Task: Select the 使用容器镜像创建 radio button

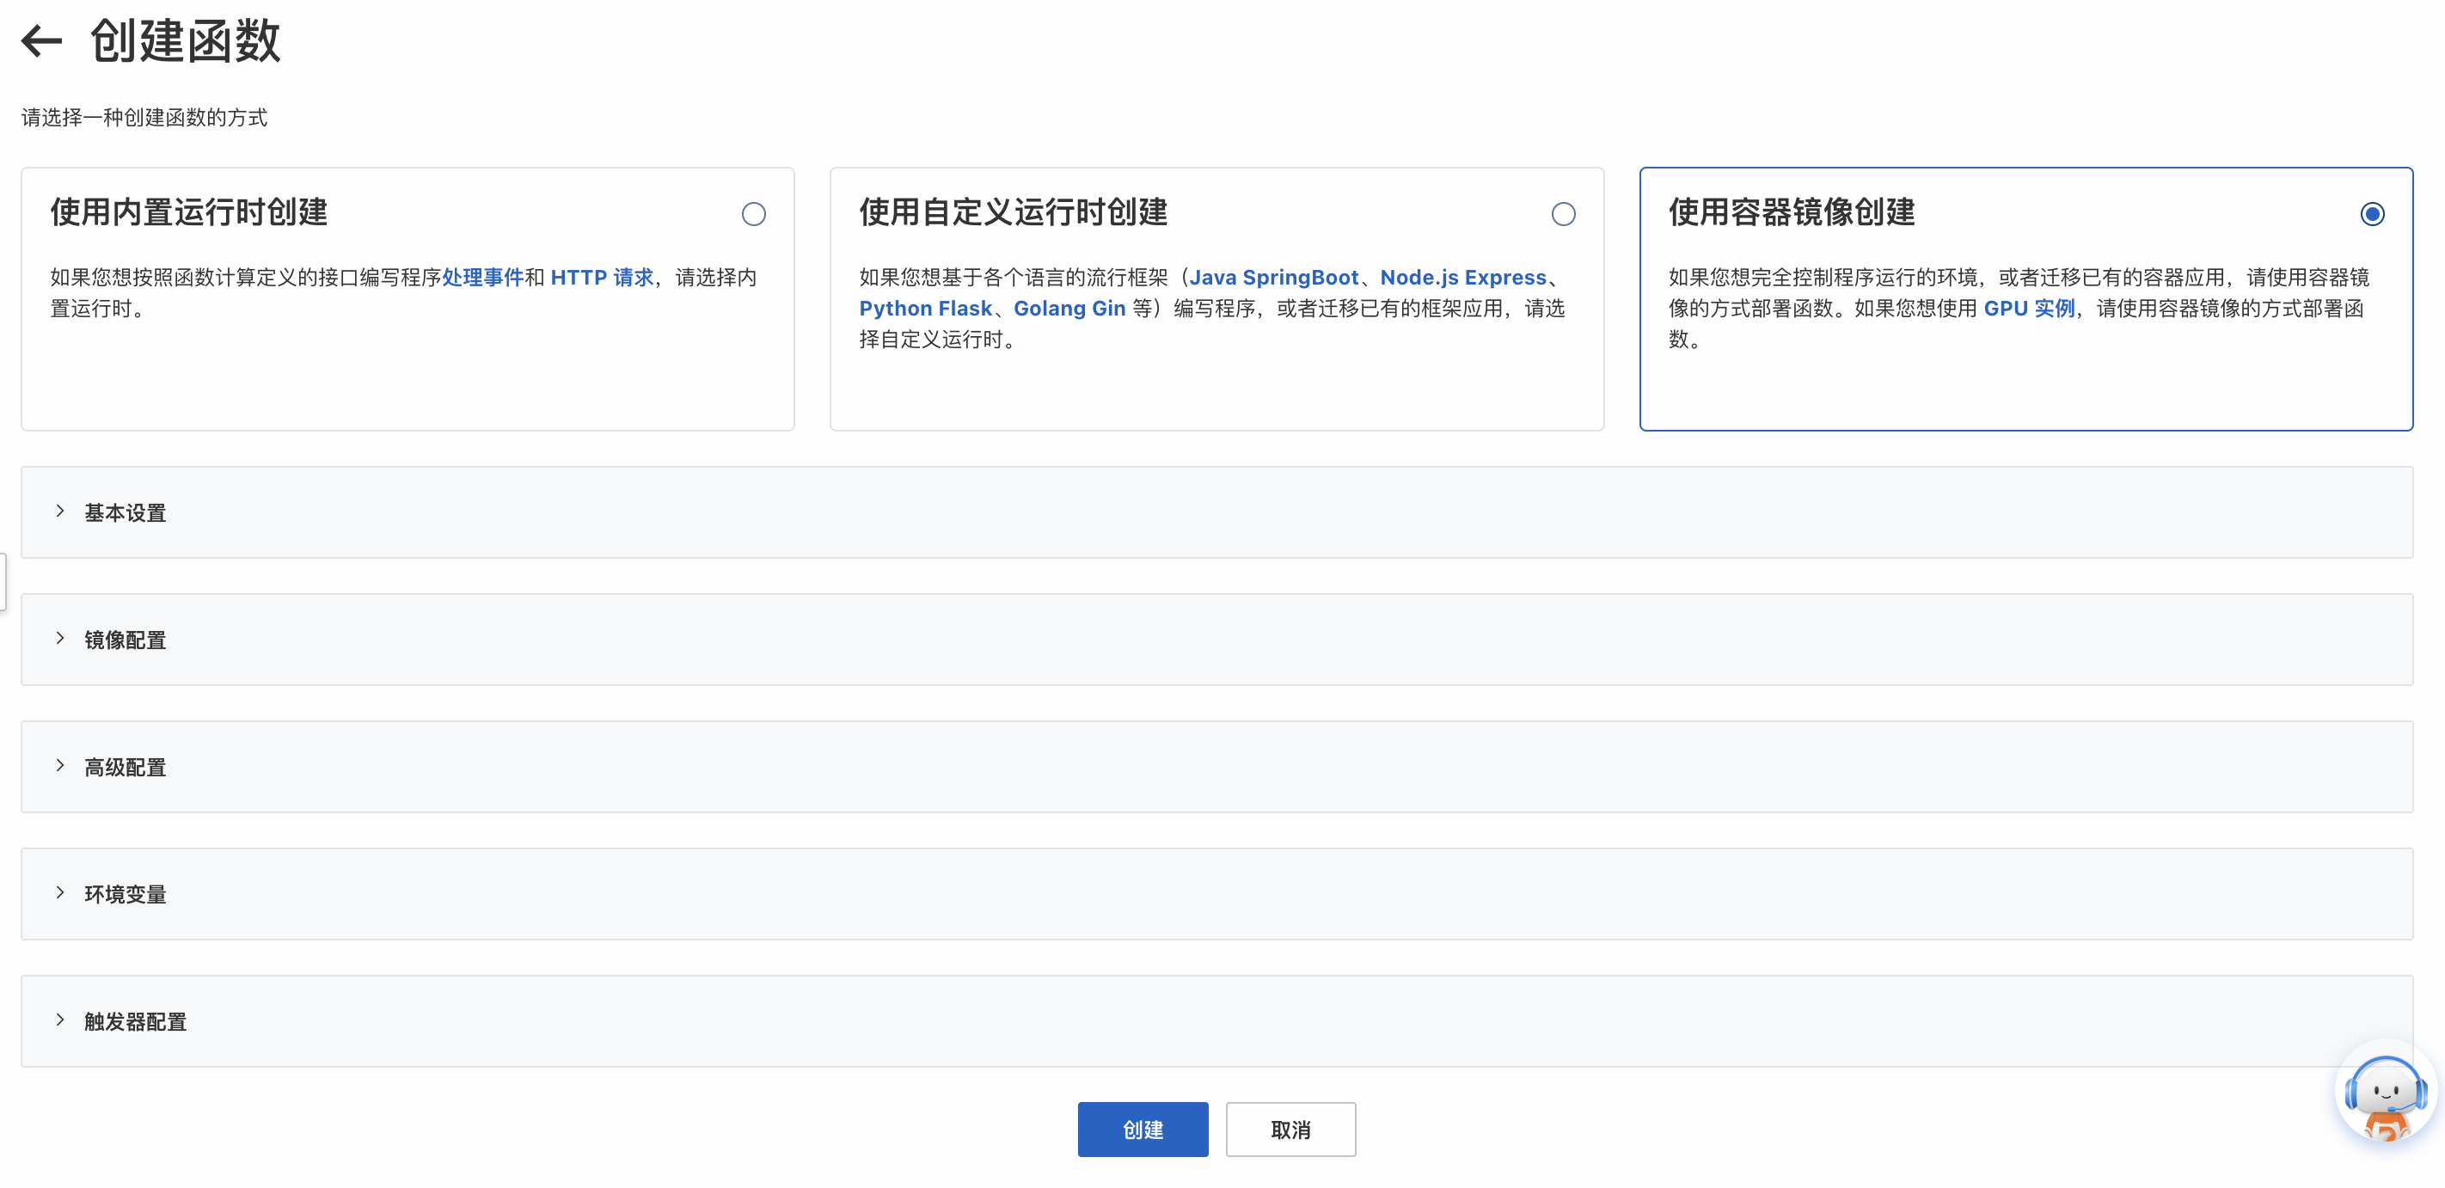Action: pos(2372,214)
